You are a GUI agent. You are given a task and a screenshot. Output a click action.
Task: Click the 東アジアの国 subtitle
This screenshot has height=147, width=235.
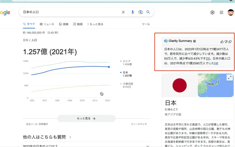coord(173,115)
